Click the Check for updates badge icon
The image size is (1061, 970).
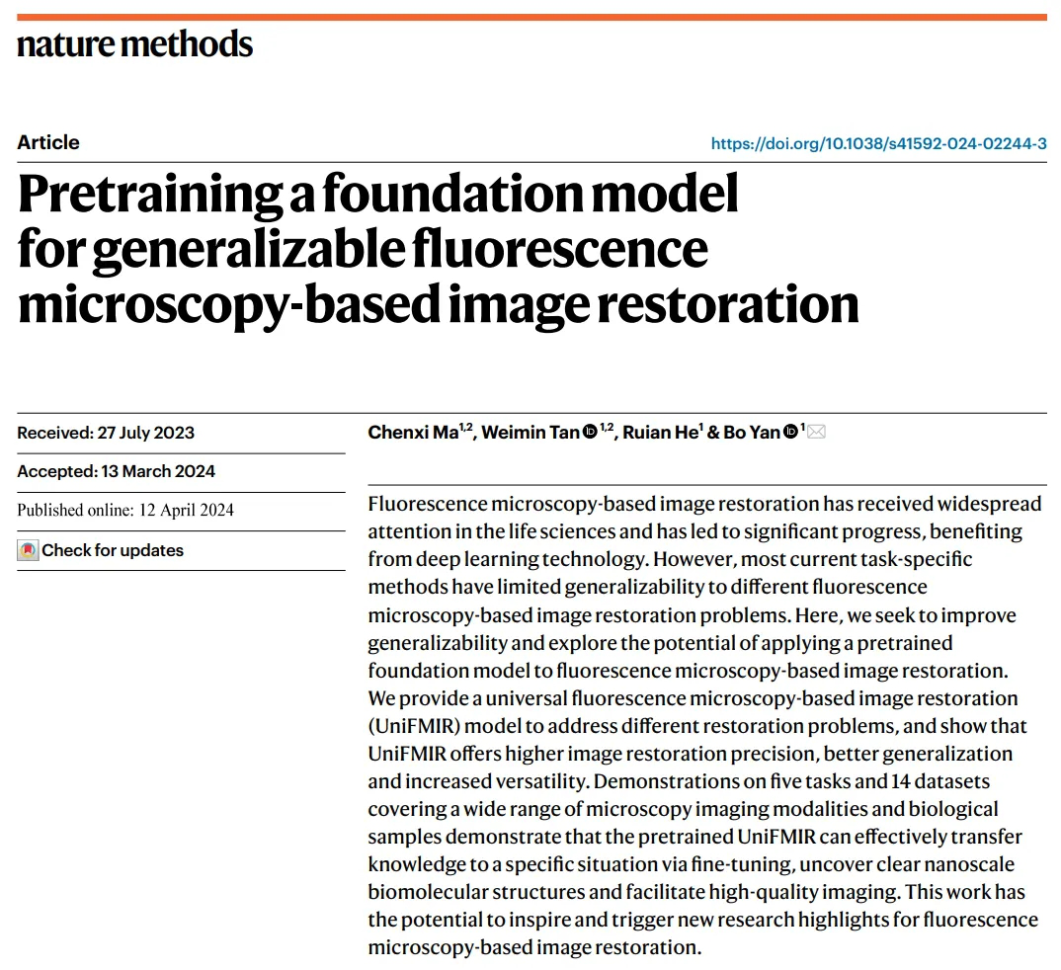pos(28,551)
